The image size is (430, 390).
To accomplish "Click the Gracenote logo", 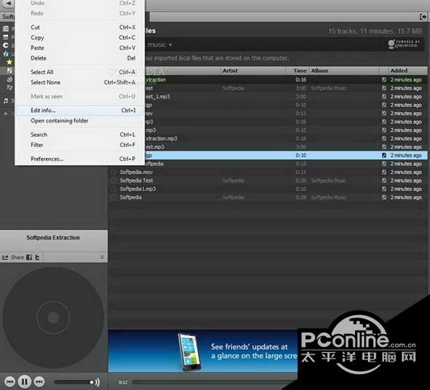I will point(403,44).
